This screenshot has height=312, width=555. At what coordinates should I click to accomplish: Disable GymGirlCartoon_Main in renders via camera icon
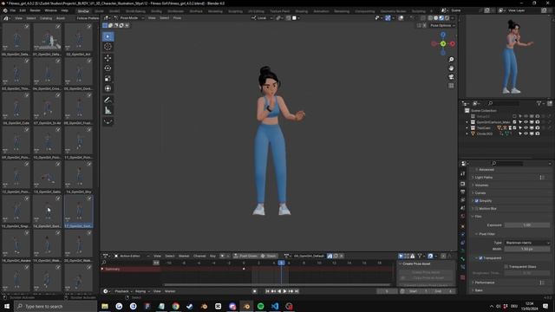coord(538,122)
